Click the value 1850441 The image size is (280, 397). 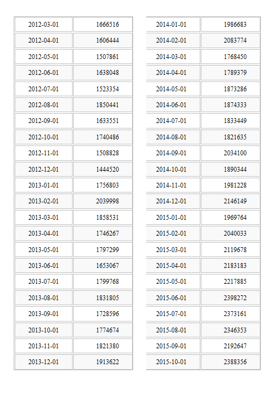click(108, 105)
